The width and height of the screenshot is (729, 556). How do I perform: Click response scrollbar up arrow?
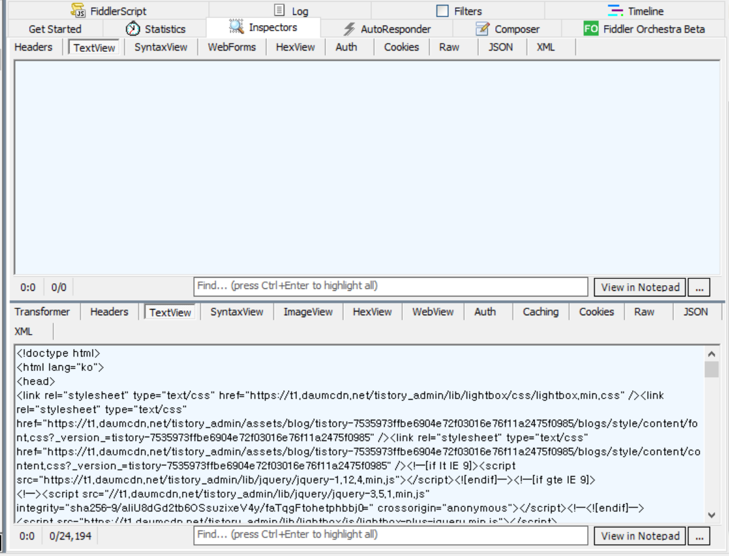711,354
